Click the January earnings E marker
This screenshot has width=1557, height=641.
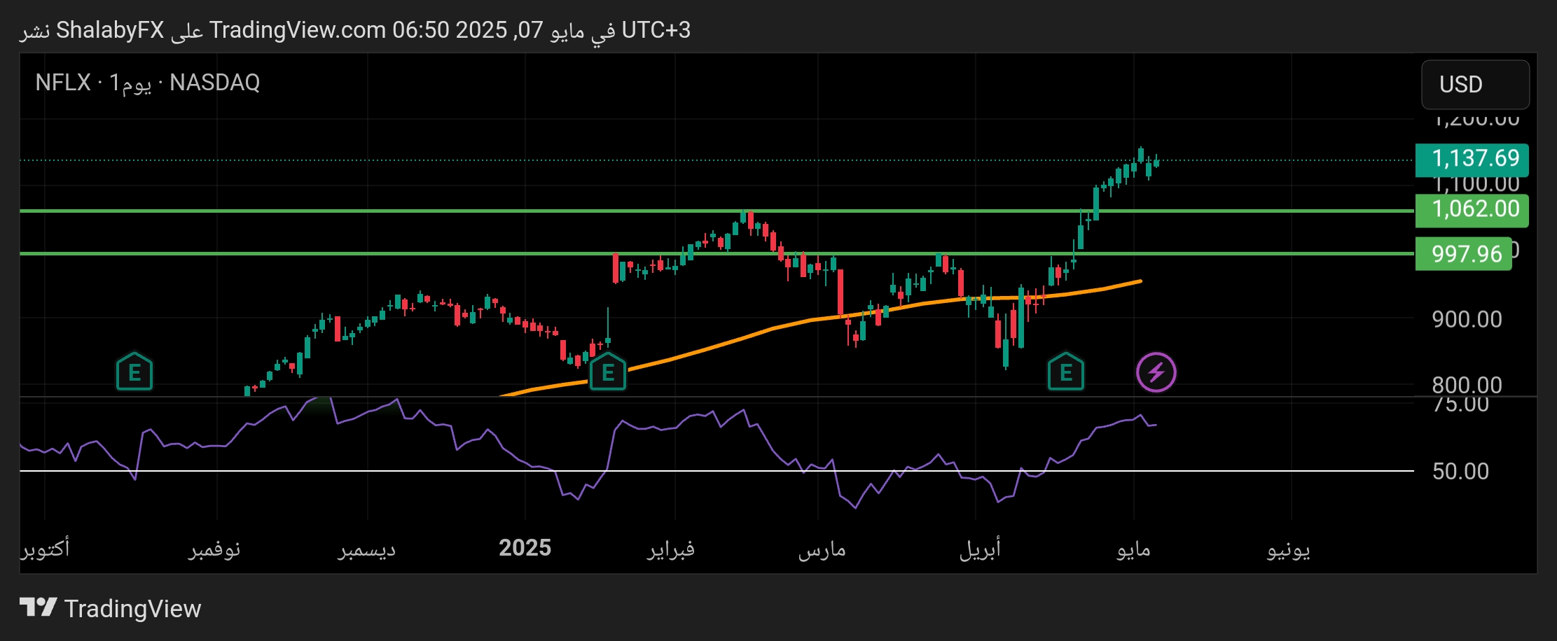pyautogui.click(x=608, y=372)
